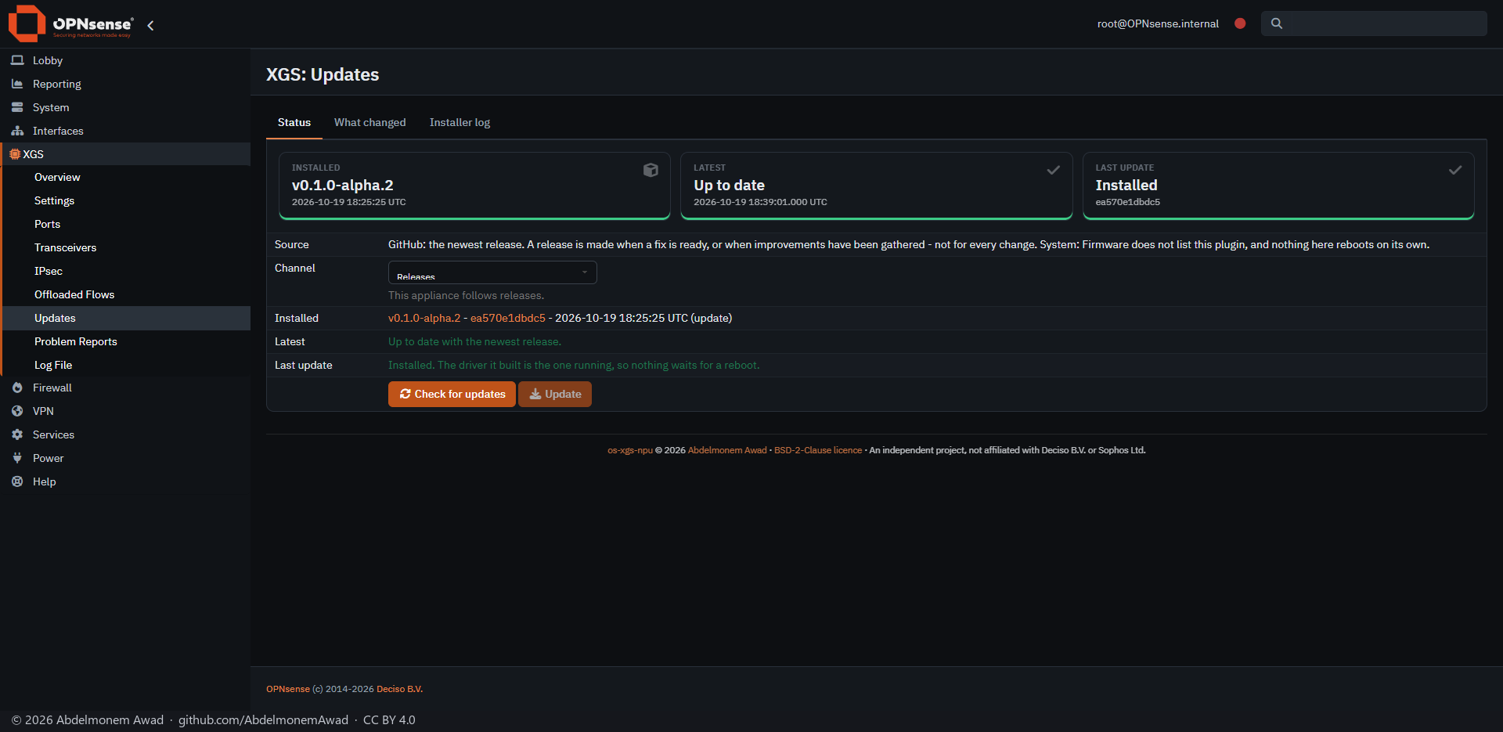Click the OPNsense logo icon
Image resolution: width=1503 pixels, height=732 pixels.
click(26, 23)
